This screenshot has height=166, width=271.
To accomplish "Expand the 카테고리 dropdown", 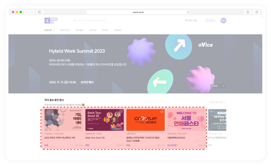I will pos(50,30).
